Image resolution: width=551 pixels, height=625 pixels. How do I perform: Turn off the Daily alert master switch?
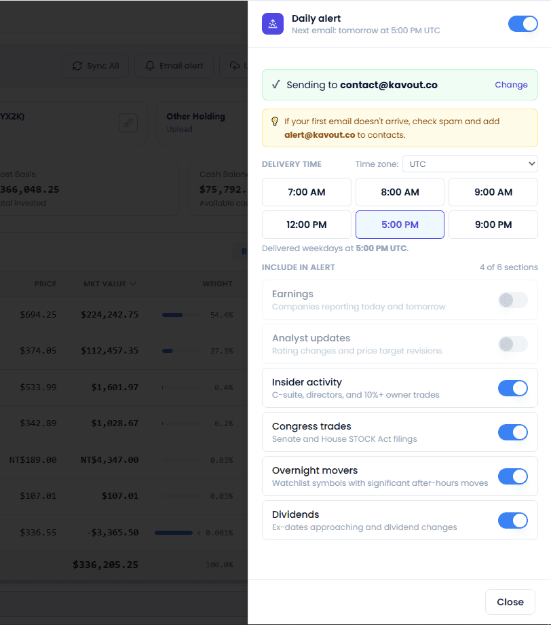pos(522,24)
